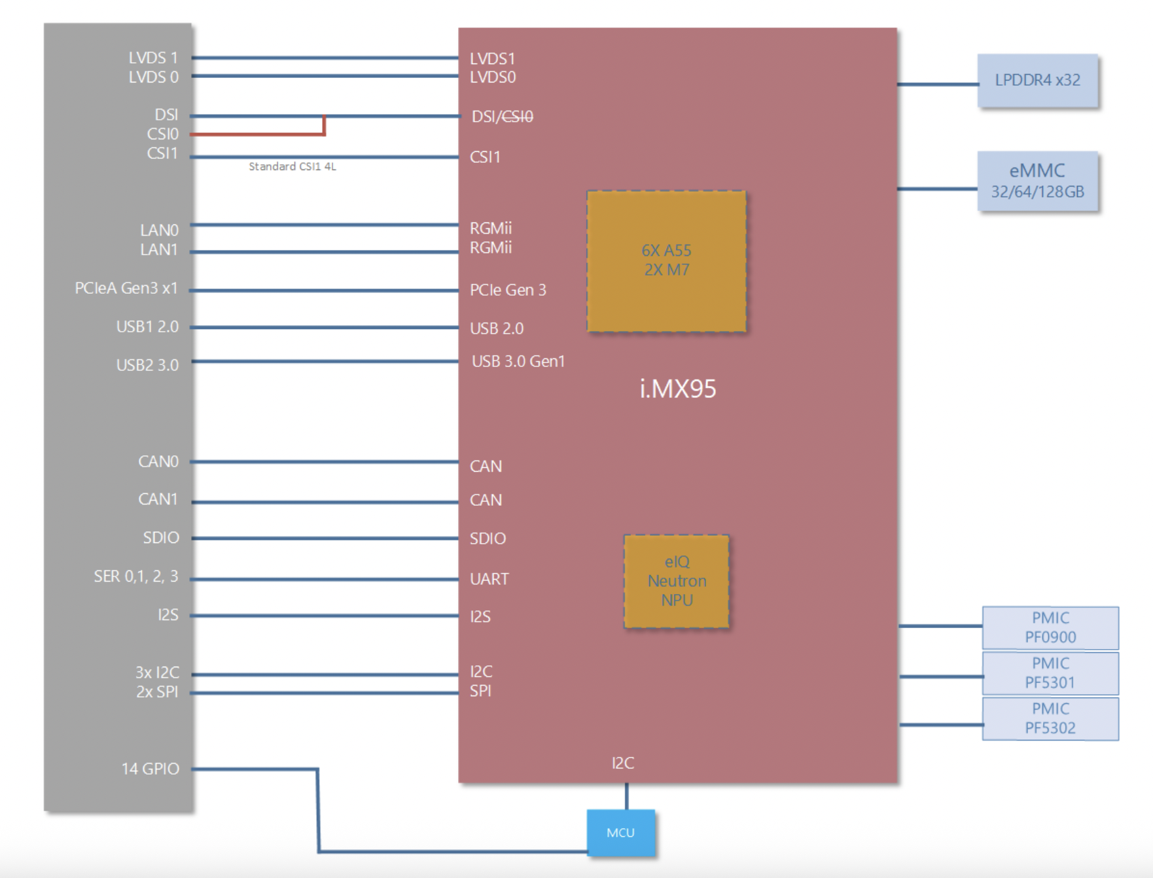Viewport: 1153px width, 878px height.
Task: Click the 14 GPIO label
Action: (150, 769)
